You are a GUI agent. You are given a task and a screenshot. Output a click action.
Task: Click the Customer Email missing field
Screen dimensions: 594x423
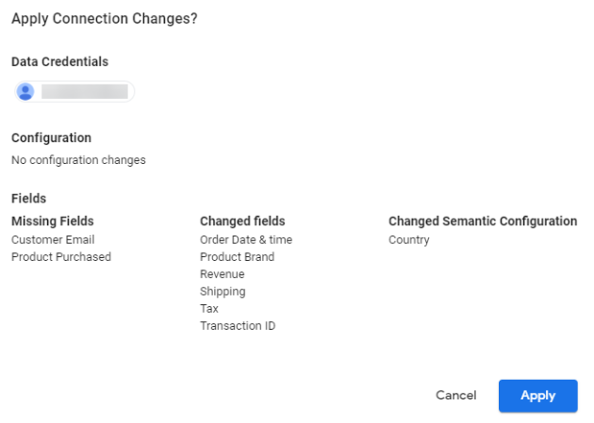(x=53, y=240)
